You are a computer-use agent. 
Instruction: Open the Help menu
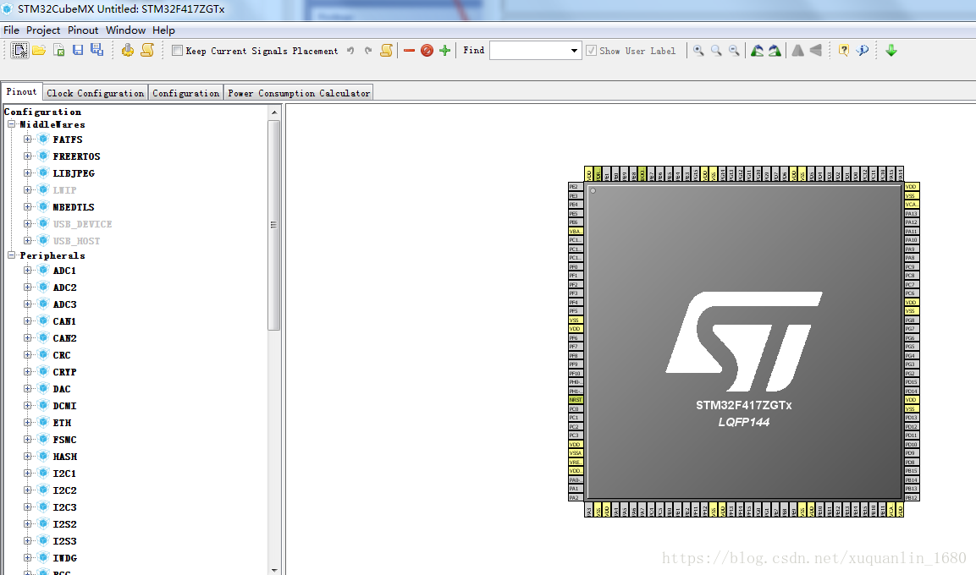point(163,30)
